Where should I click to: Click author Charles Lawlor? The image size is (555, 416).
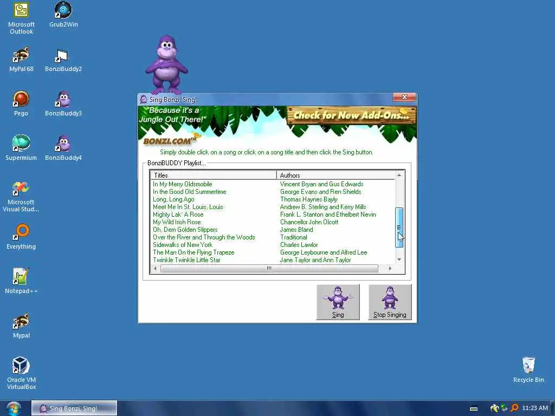(x=299, y=245)
